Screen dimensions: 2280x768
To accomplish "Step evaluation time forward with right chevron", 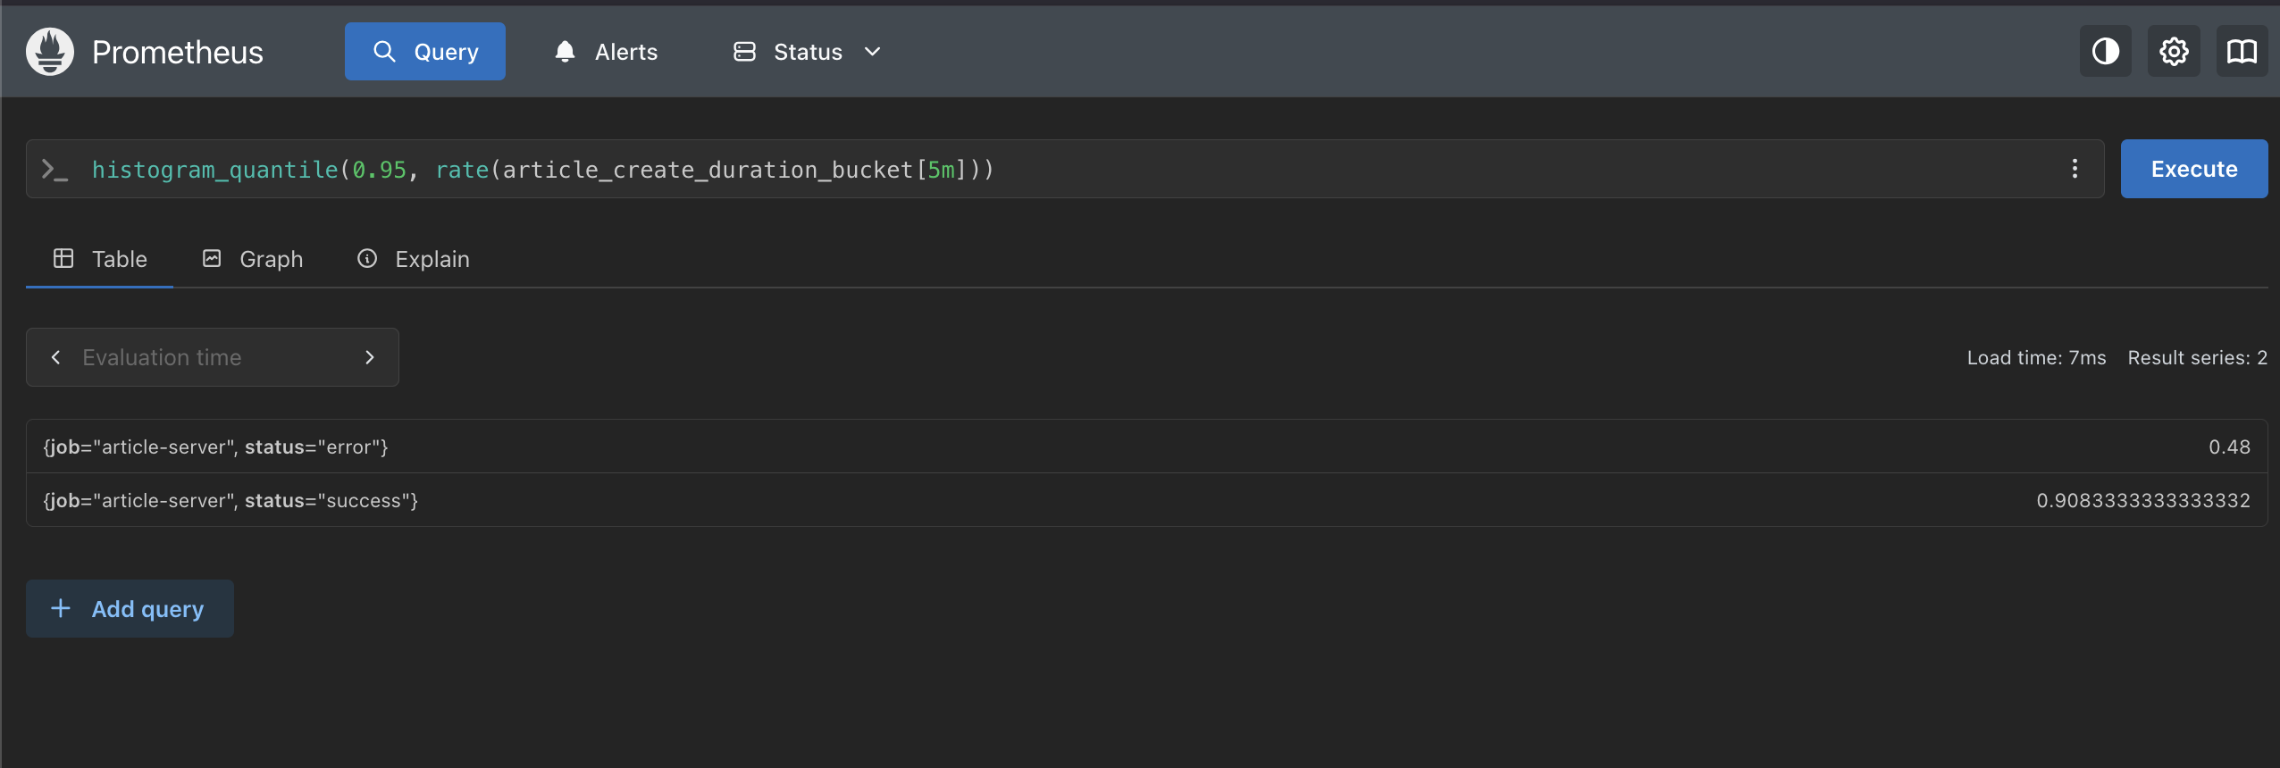I will (x=370, y=357).
